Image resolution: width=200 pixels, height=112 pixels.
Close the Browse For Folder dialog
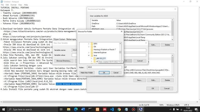click(122, 31)
